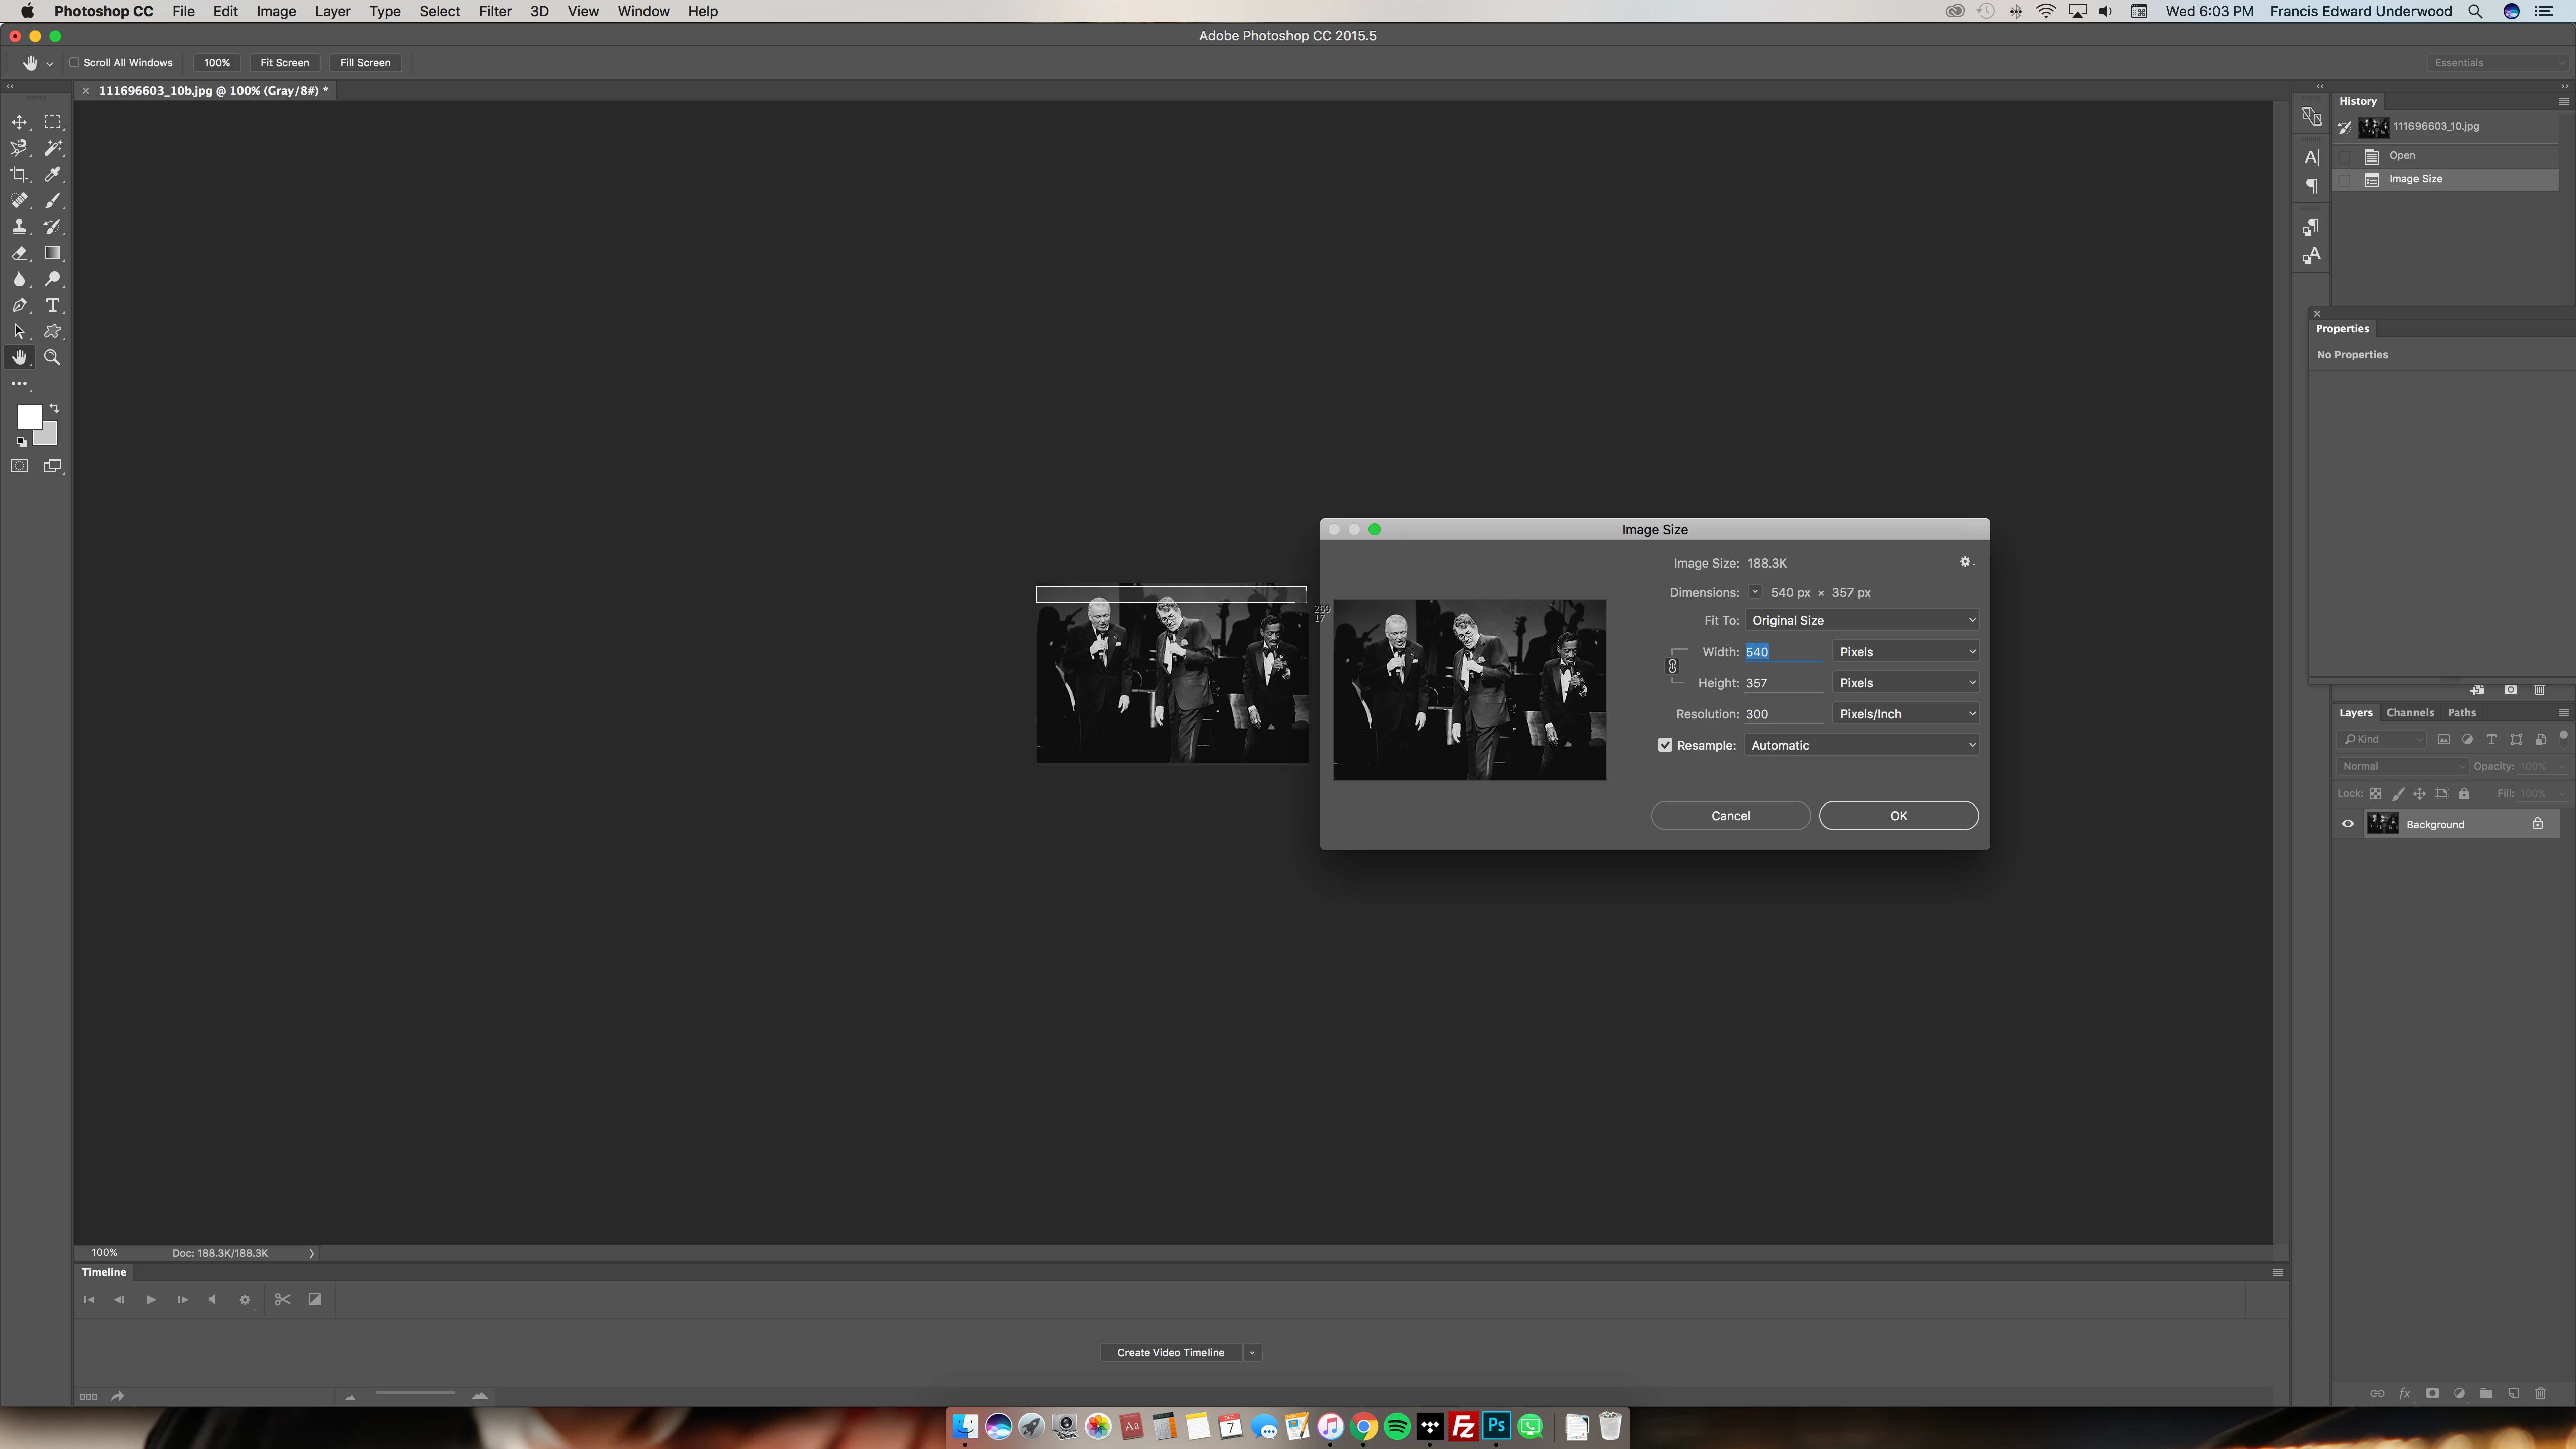Screen dimensions: 2576x1449
Task: Uncheck the Resample checkbox
Action: pyautogui.click(x=1665, y=745)
